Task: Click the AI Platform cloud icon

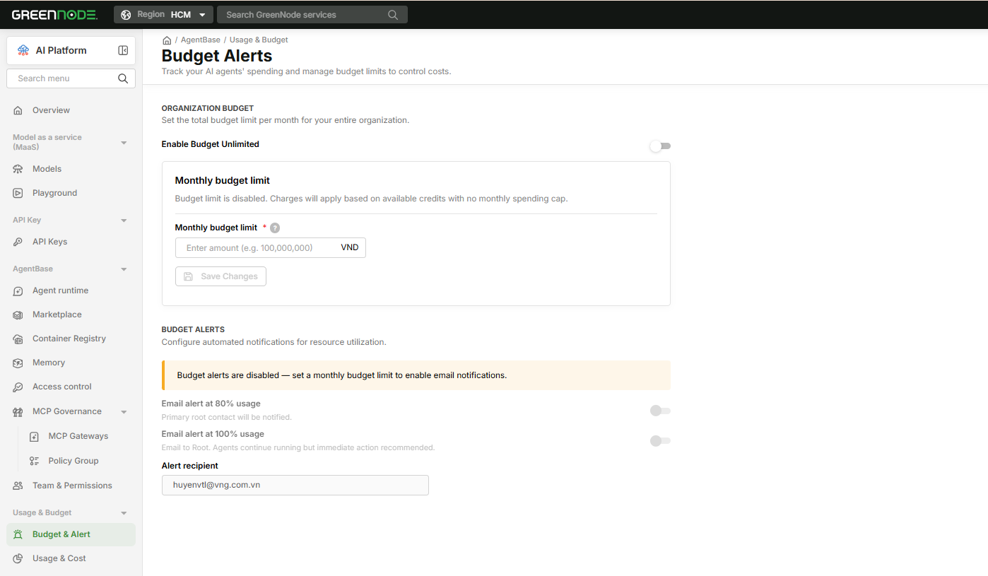Action: coord(23,50)
